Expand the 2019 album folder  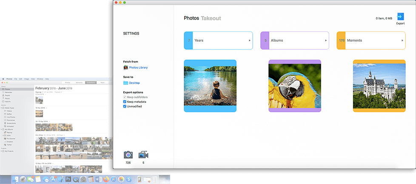click(x=3, y=136)
